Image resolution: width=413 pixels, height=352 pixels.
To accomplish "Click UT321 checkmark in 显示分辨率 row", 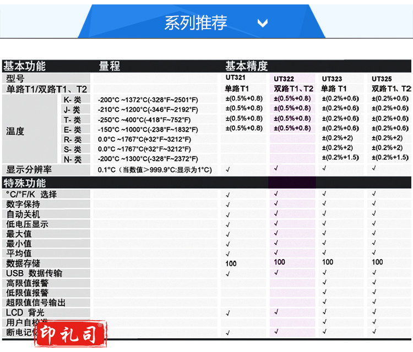I will (228, 169).
